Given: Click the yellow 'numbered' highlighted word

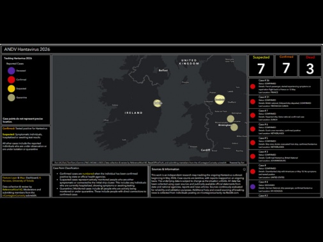Looking at the screenshot, I should pyautogui.click(x=88, y=174).
